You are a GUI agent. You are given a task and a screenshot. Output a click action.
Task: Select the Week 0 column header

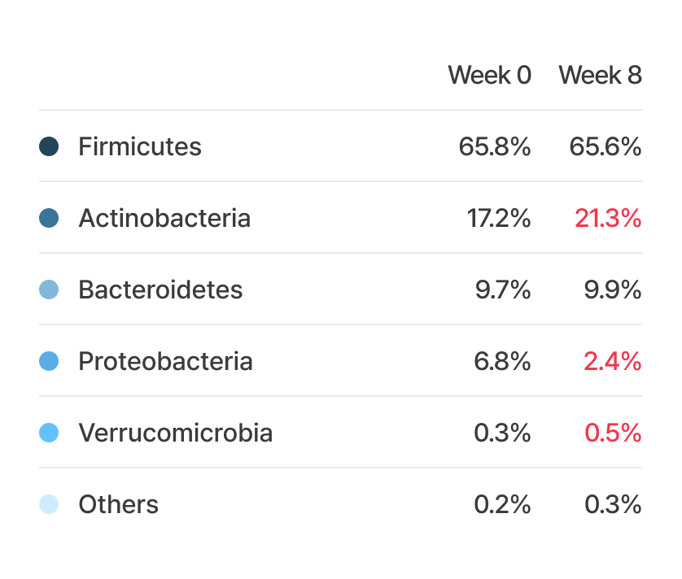pos(489,76)
